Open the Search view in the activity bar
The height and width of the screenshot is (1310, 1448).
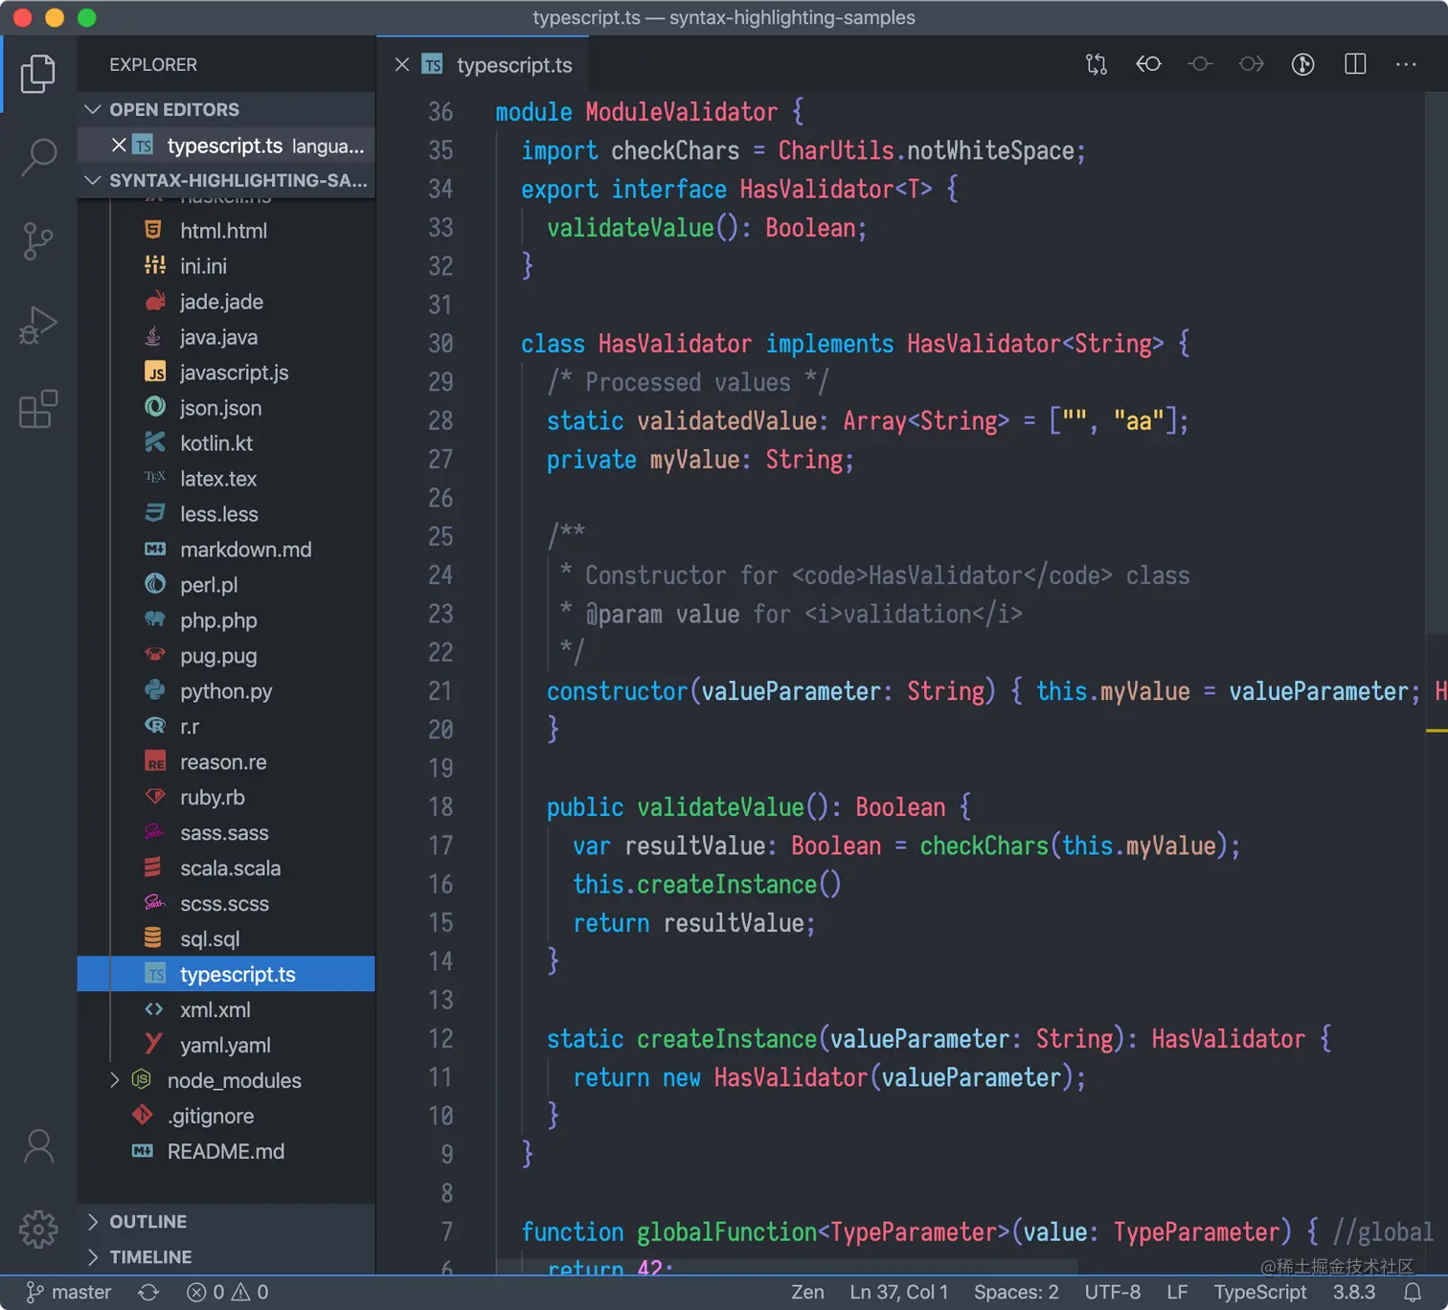coord(38,157)
